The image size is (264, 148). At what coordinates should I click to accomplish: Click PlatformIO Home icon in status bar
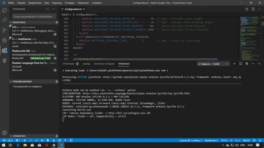point(25,140)
